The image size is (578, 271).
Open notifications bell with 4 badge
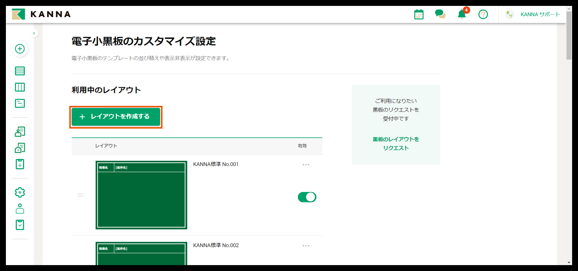pos(462,14)
